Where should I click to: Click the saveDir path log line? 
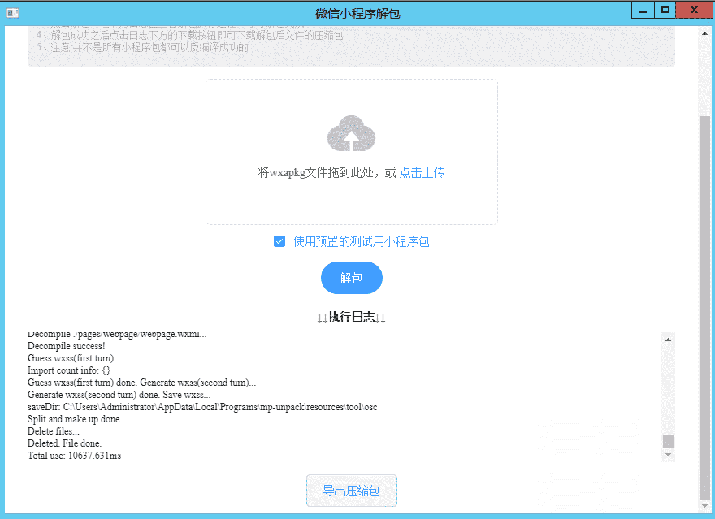(x=202, y=407)
